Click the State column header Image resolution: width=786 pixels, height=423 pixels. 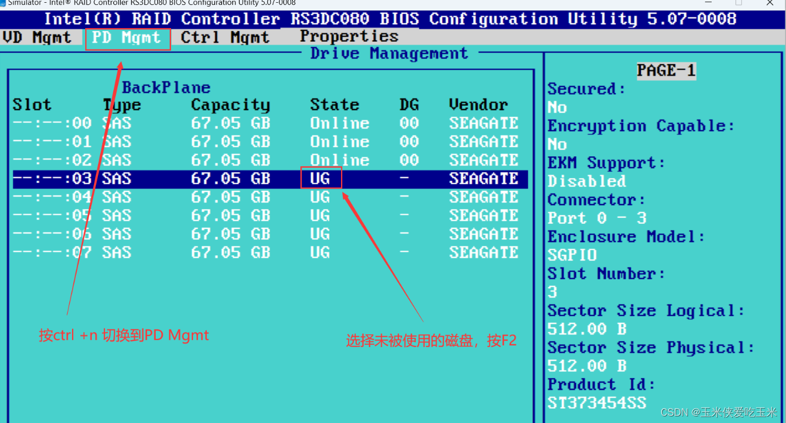pyautogui.click(x=334, y=105)
